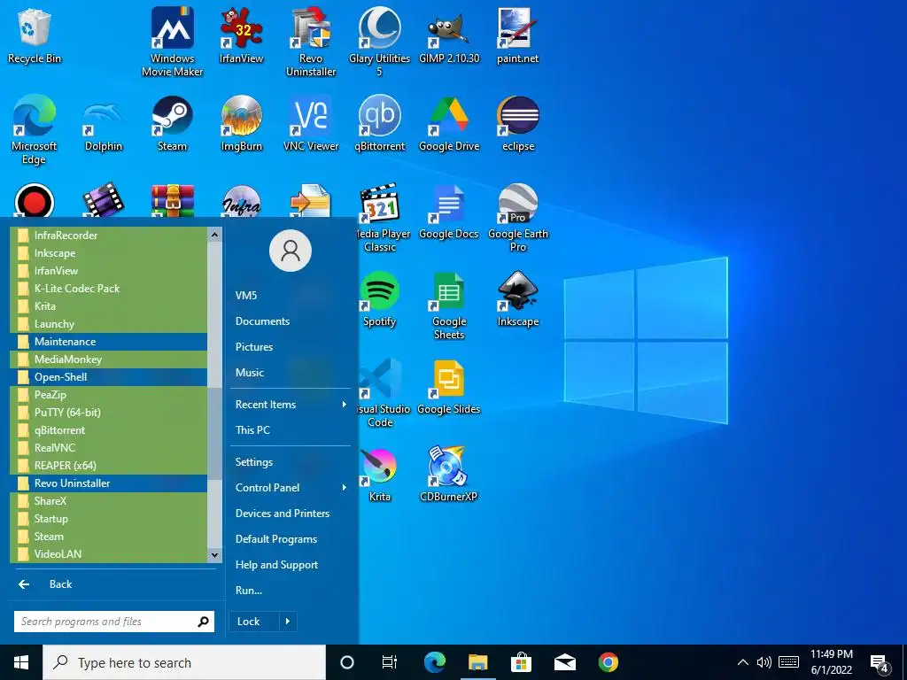Show hidden system tray icons chevron
This screenshot has width=907, height=680.
click(x=743, y=662)
